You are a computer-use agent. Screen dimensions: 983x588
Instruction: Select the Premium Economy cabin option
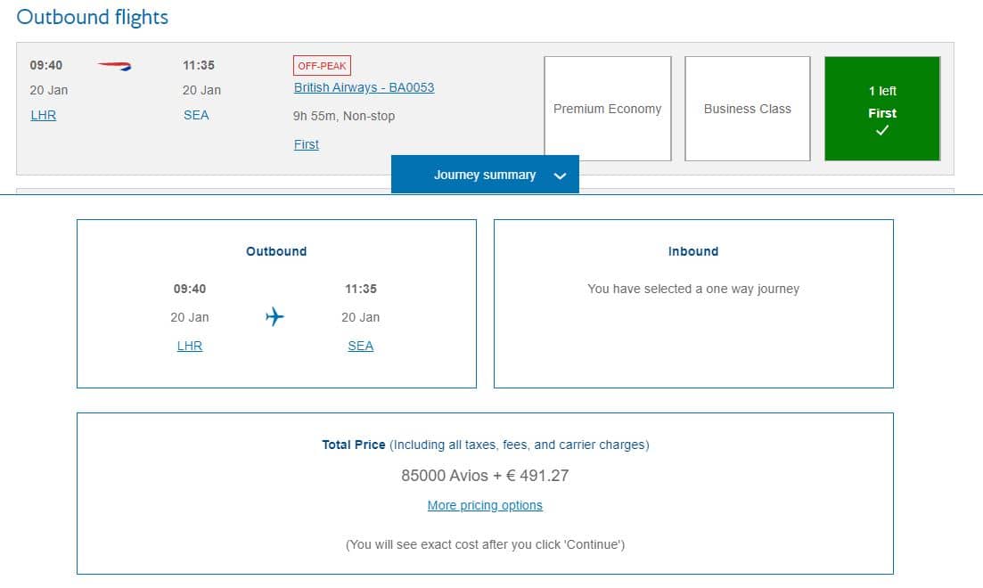(x=608, y=109)
